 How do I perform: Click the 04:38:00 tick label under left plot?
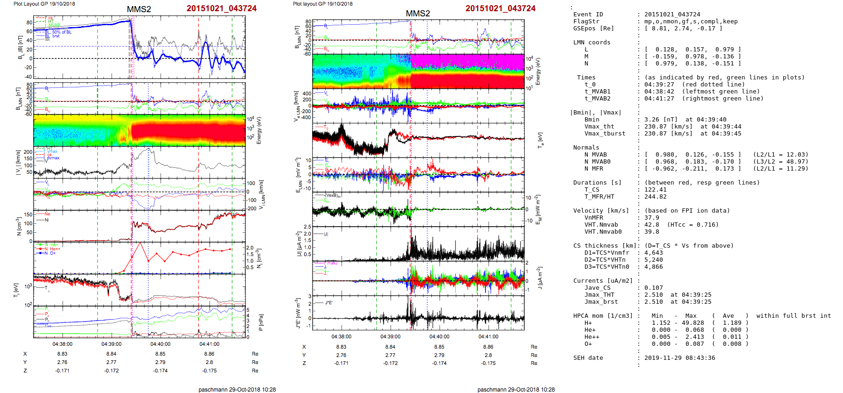[x=62, y=344]
